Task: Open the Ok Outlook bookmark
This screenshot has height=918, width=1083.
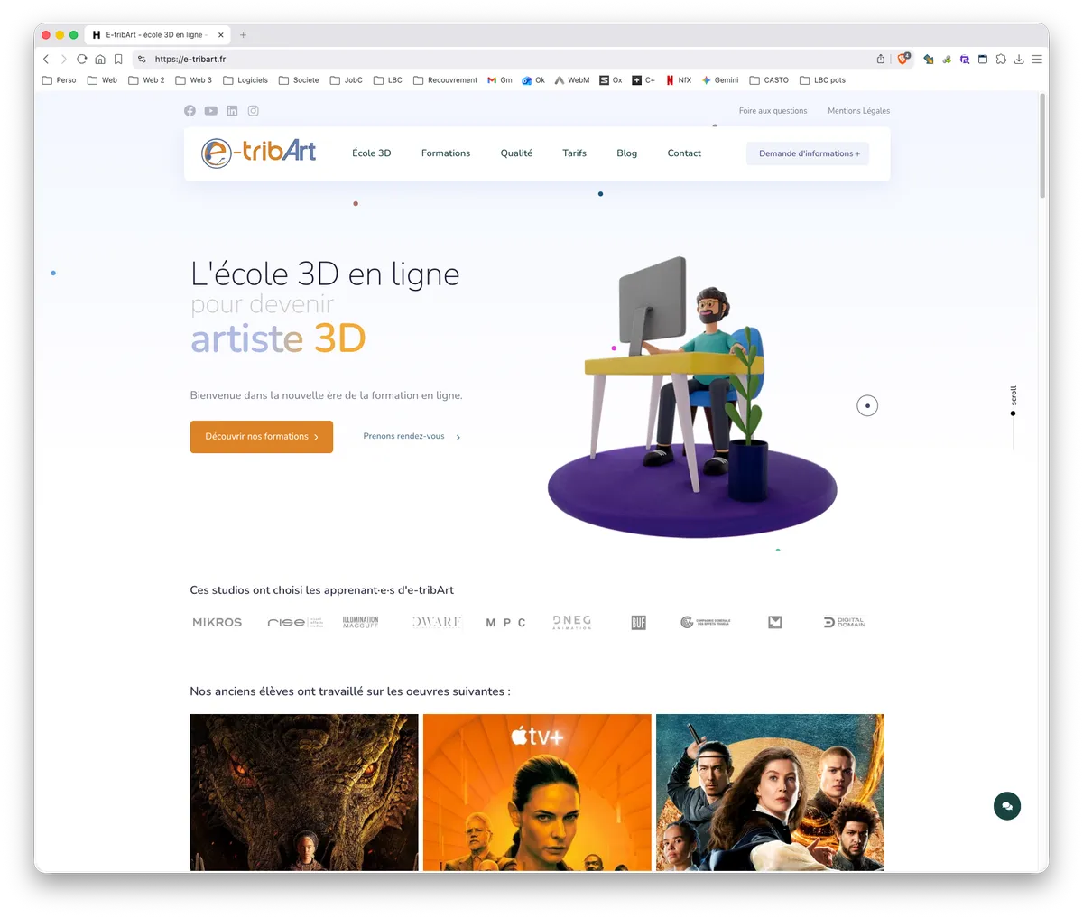Action: pyautogui.click(x=533, y=80)
